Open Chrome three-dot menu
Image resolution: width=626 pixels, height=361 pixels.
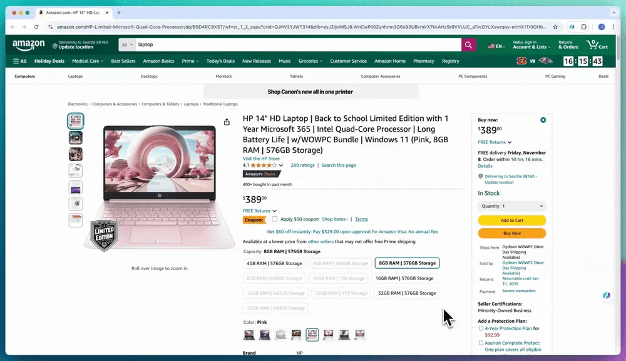click(613, 27)
